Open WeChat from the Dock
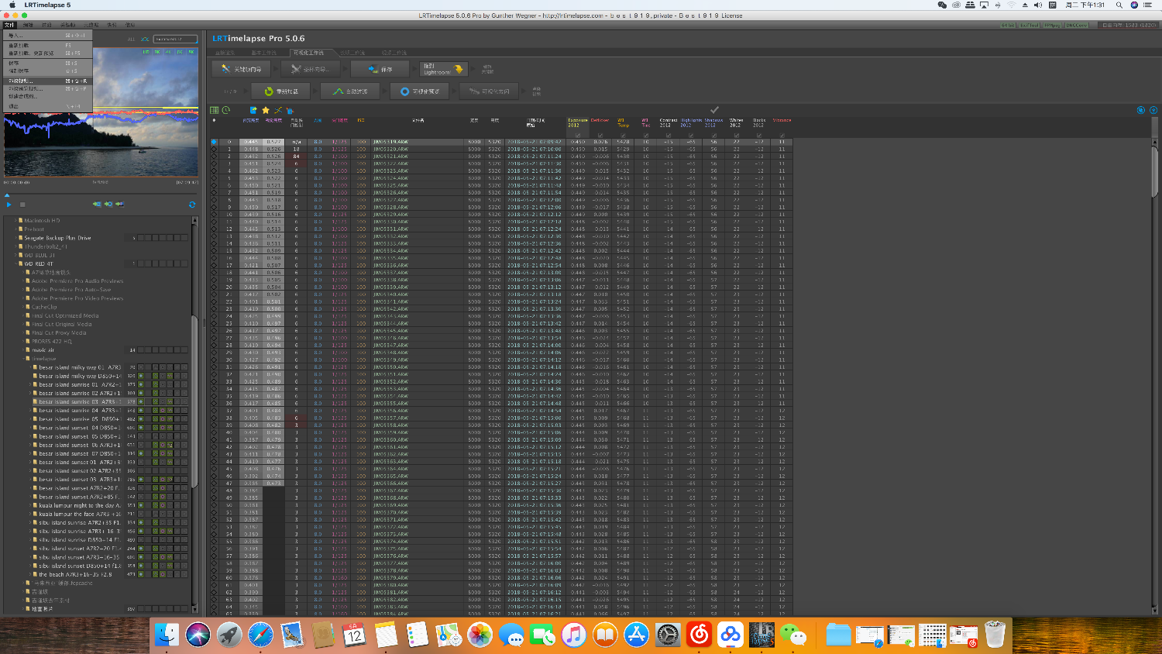The height and width of the screenshot is (654, 1162). click(x=793, y=635)
